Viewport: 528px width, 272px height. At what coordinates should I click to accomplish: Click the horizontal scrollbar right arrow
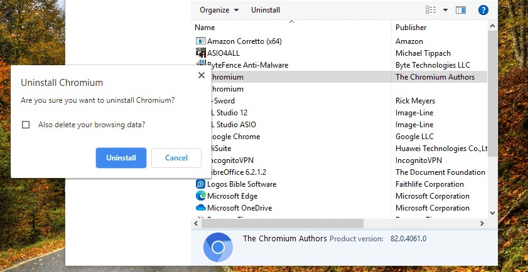482,223
